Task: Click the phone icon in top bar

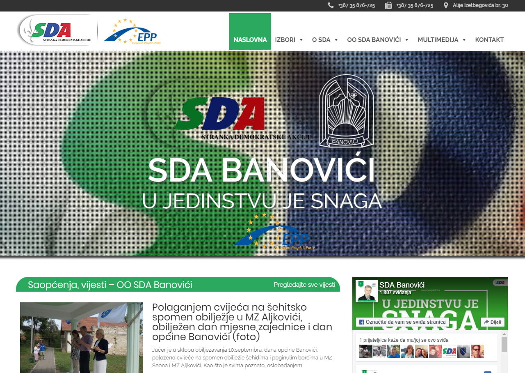Action: 331,5
